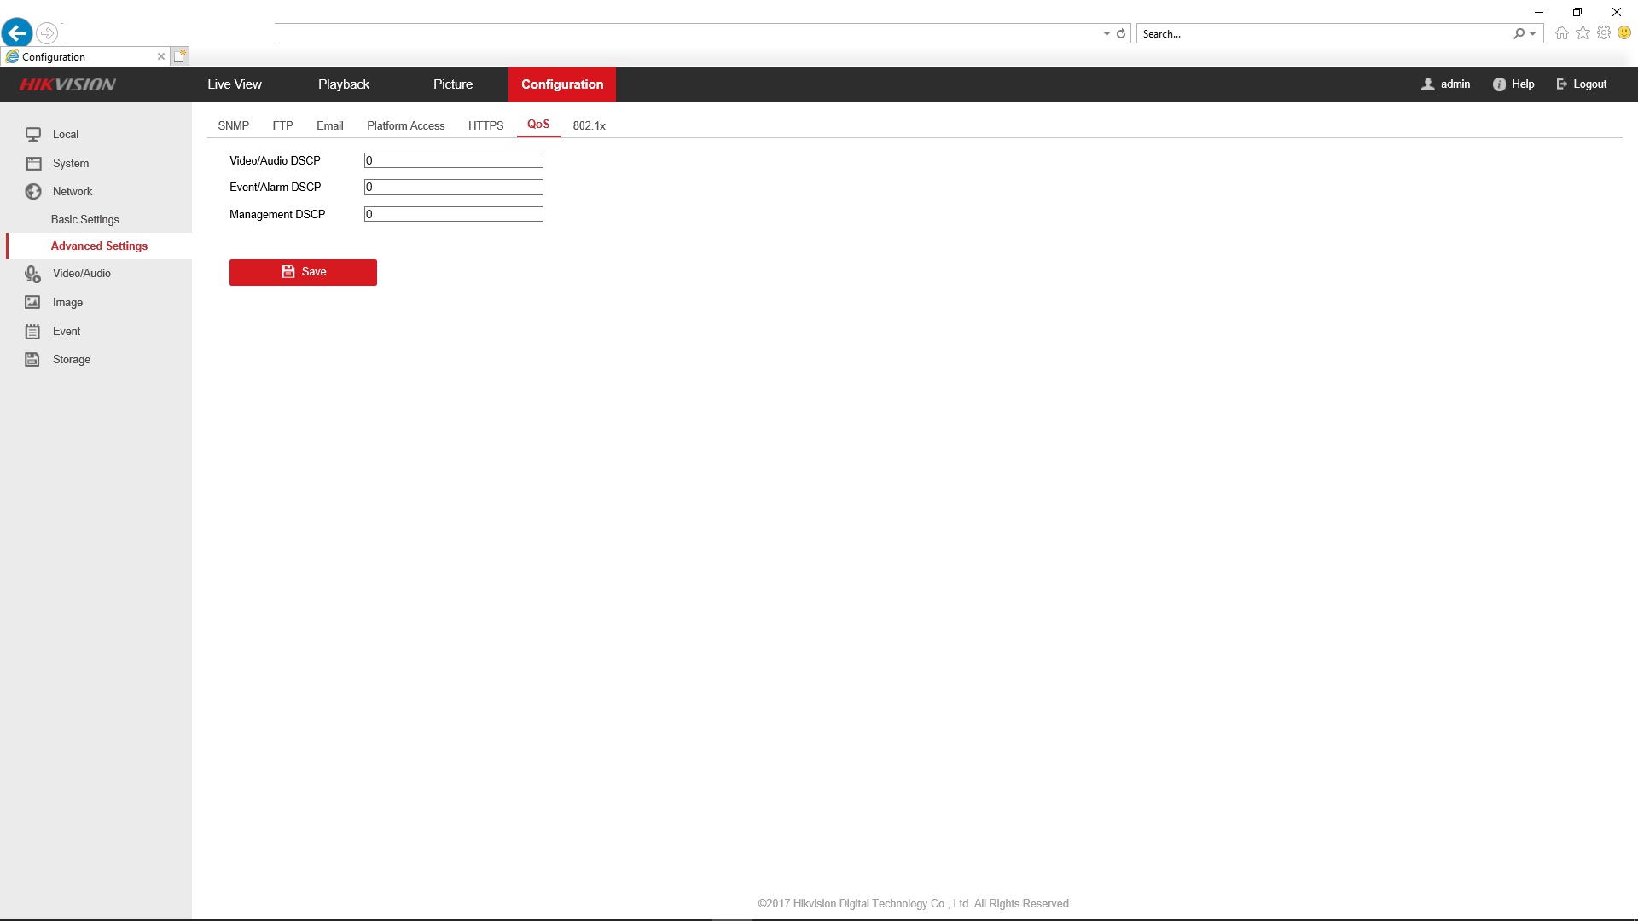
Task: Switch to the SNMP tab
Action: click(x=233, y=125)
